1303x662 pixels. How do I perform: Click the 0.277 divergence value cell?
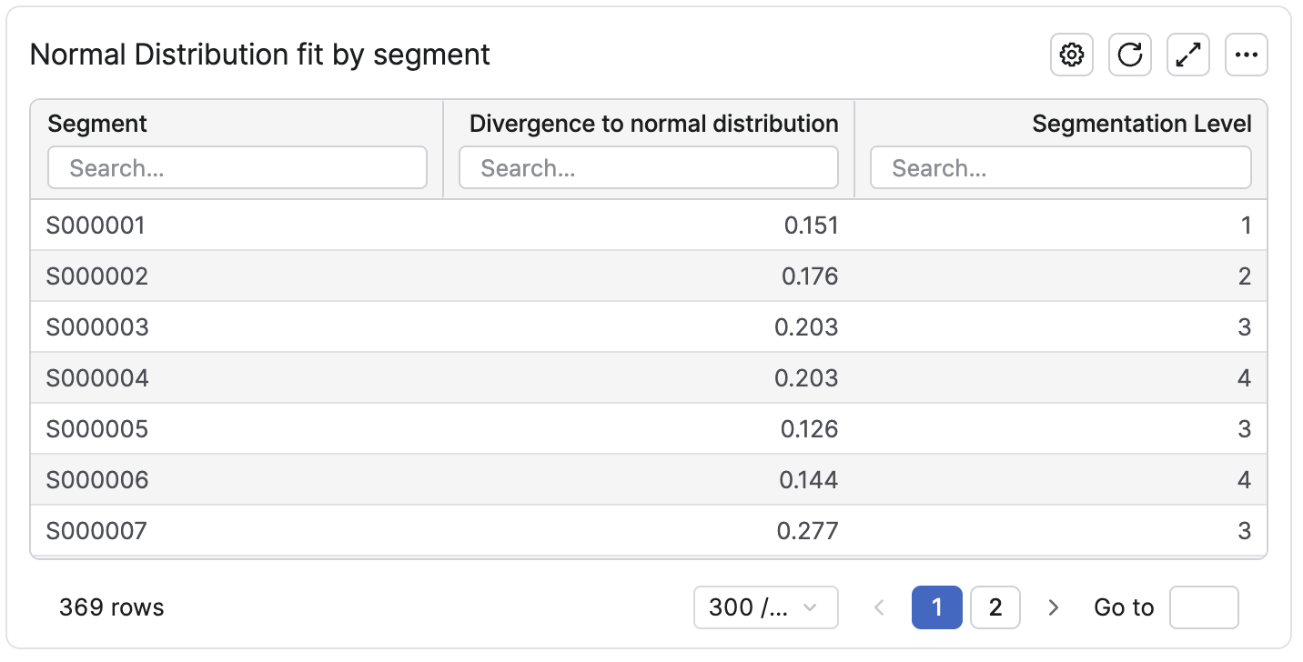click(x=807, y=531)
